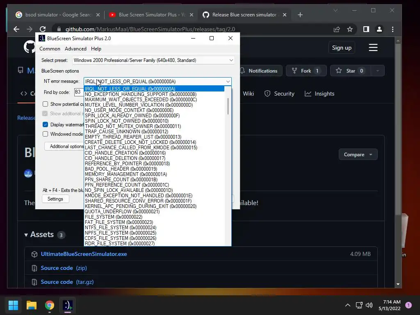This screenshot has width=420, height=315.
Task: Select MEMORY_MANAGEMENT (0x0000001A)
Action: [x=154, y=174]
